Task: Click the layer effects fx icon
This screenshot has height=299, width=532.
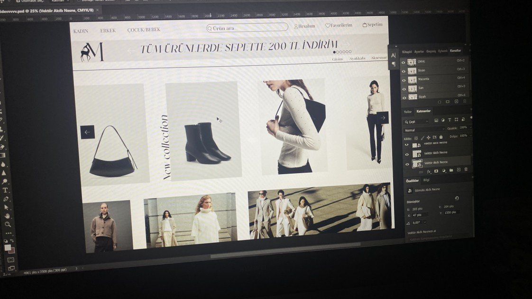Action: pyautogui.click(x=429, y=171)
